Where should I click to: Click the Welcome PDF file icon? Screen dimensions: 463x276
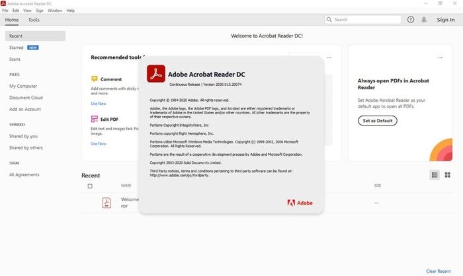click(106, 203)
